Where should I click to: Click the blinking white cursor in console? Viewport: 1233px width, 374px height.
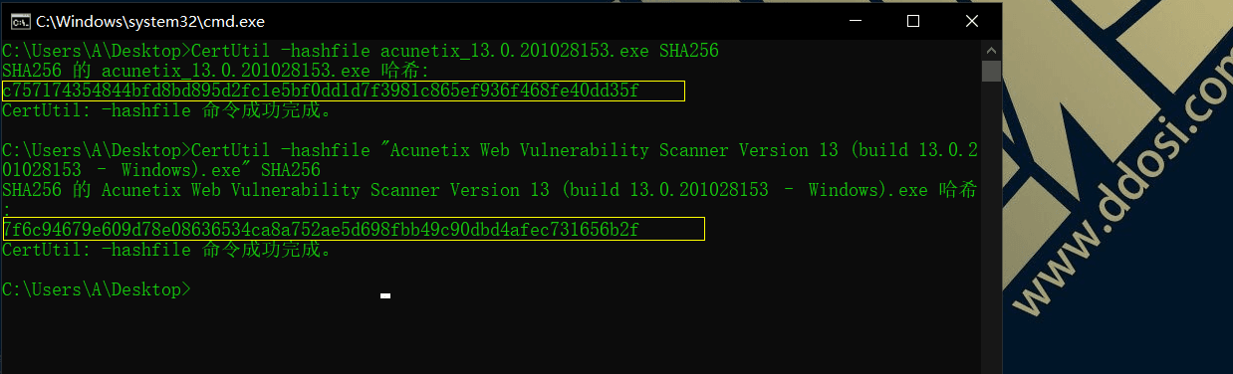(385, 295)
